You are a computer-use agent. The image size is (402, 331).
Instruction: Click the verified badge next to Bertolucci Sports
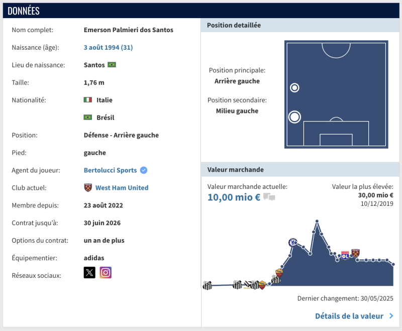pyautogui.click(x=144, y=170)
